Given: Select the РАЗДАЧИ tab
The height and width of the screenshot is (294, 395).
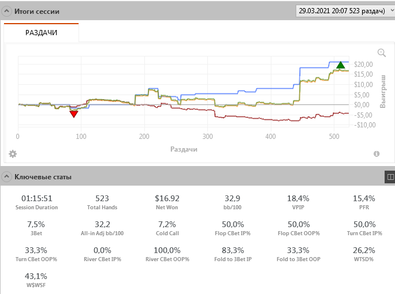Looking at the screenshot, I should [42, 32].
